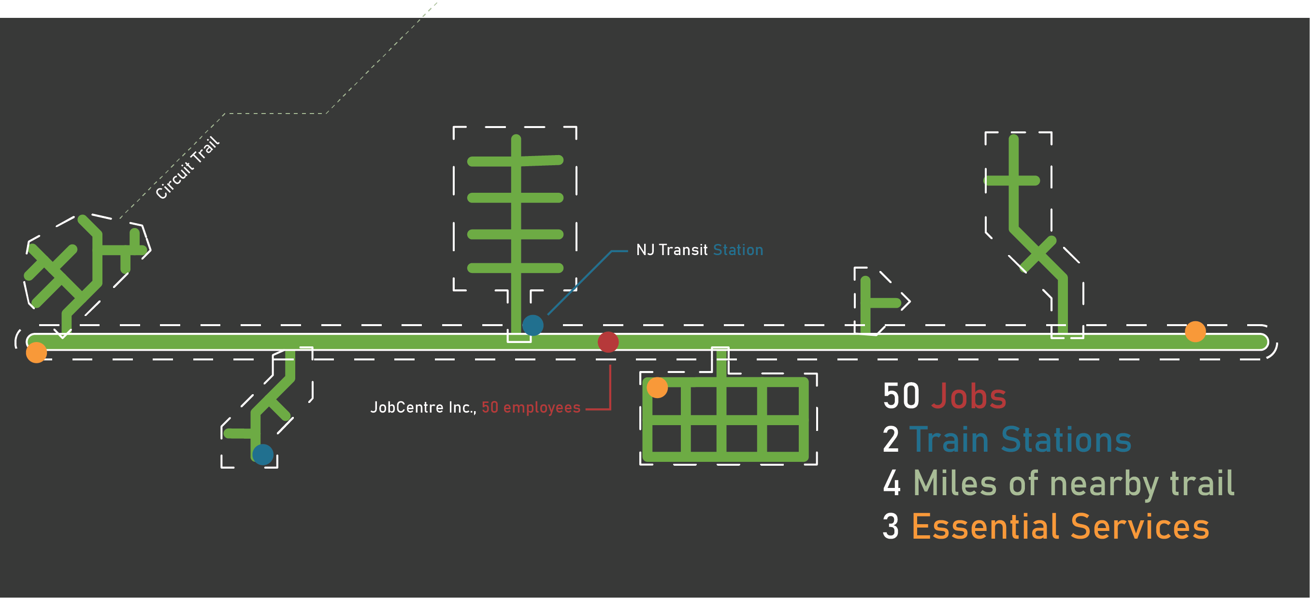Screen dimensions: 1310x615
Task: Click the orange dot on the grid neighborhood
Action: [x=657, y=388]
